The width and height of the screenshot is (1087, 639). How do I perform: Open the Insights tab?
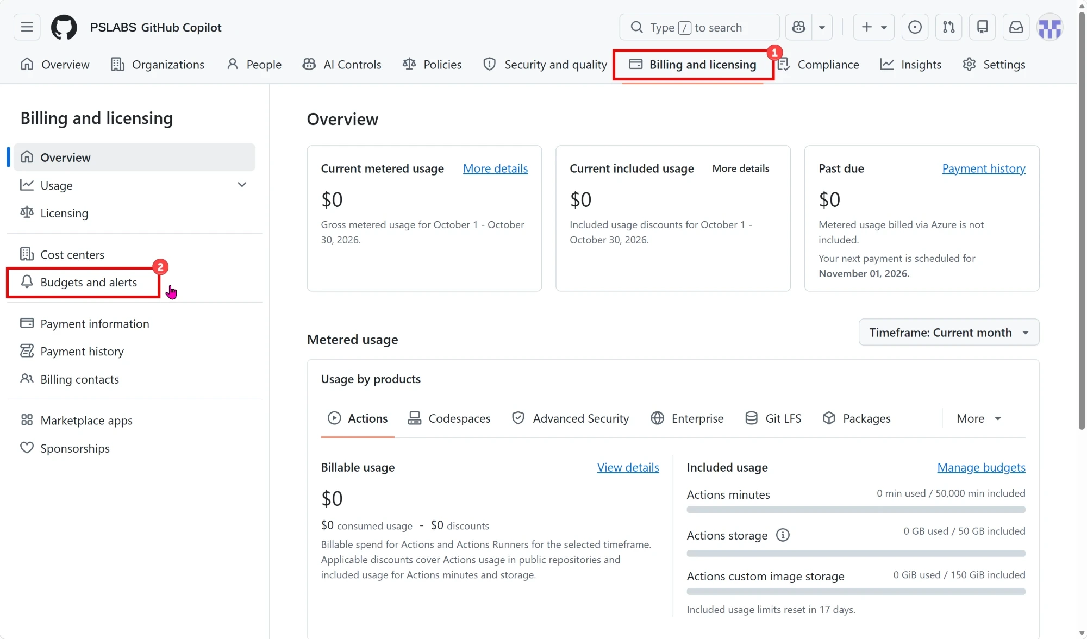coord(911,64)
